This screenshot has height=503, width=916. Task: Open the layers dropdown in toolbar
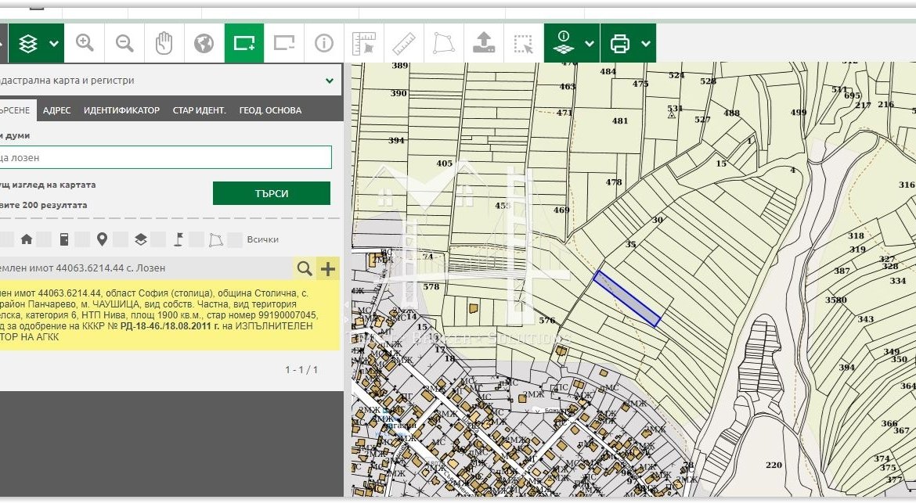(54, 44)
